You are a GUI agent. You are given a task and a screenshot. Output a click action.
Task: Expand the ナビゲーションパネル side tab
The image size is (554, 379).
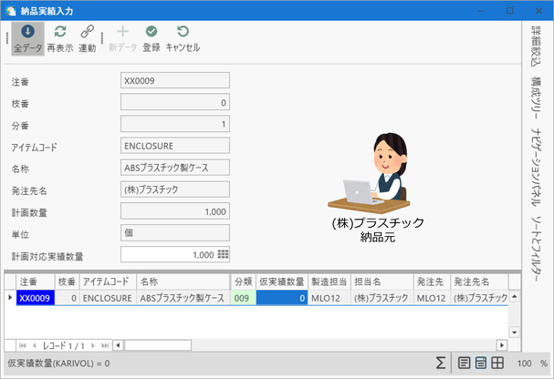536,167
